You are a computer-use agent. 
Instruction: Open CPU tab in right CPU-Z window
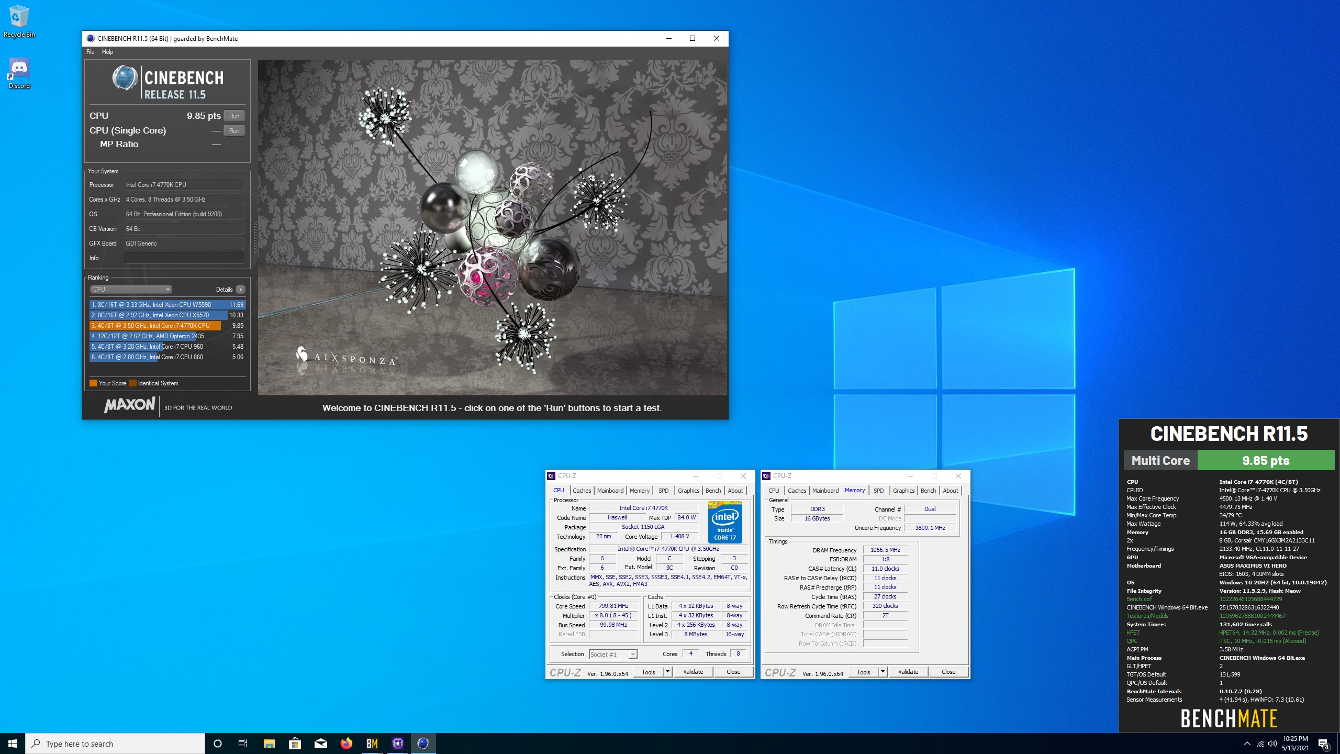tap(774, 491)
